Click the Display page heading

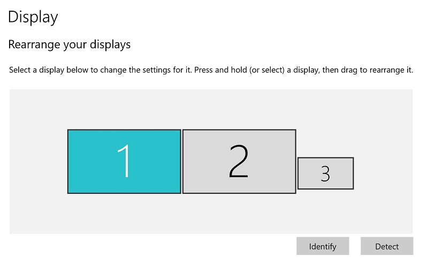(x=33, y=17)
